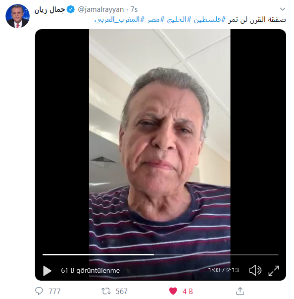
Task: Seek on the video progress bar
Action: (x=160, y=254)
